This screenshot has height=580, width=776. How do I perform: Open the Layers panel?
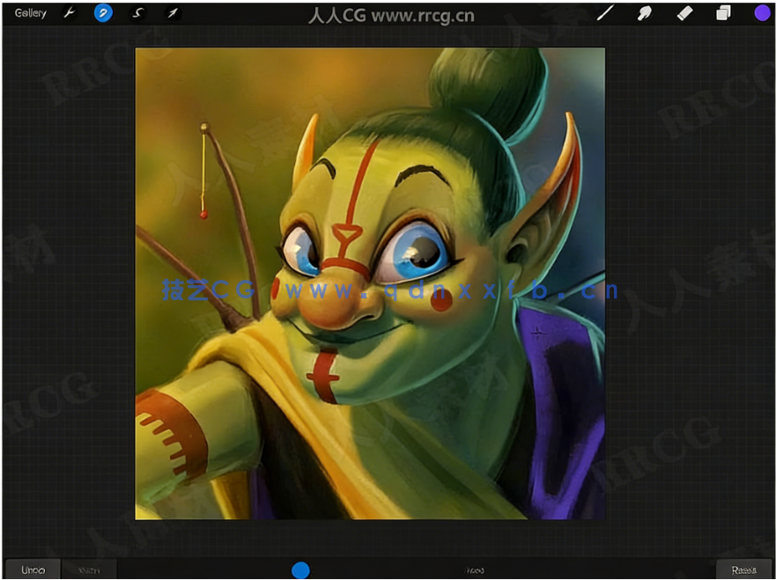[x=723, y=13]
